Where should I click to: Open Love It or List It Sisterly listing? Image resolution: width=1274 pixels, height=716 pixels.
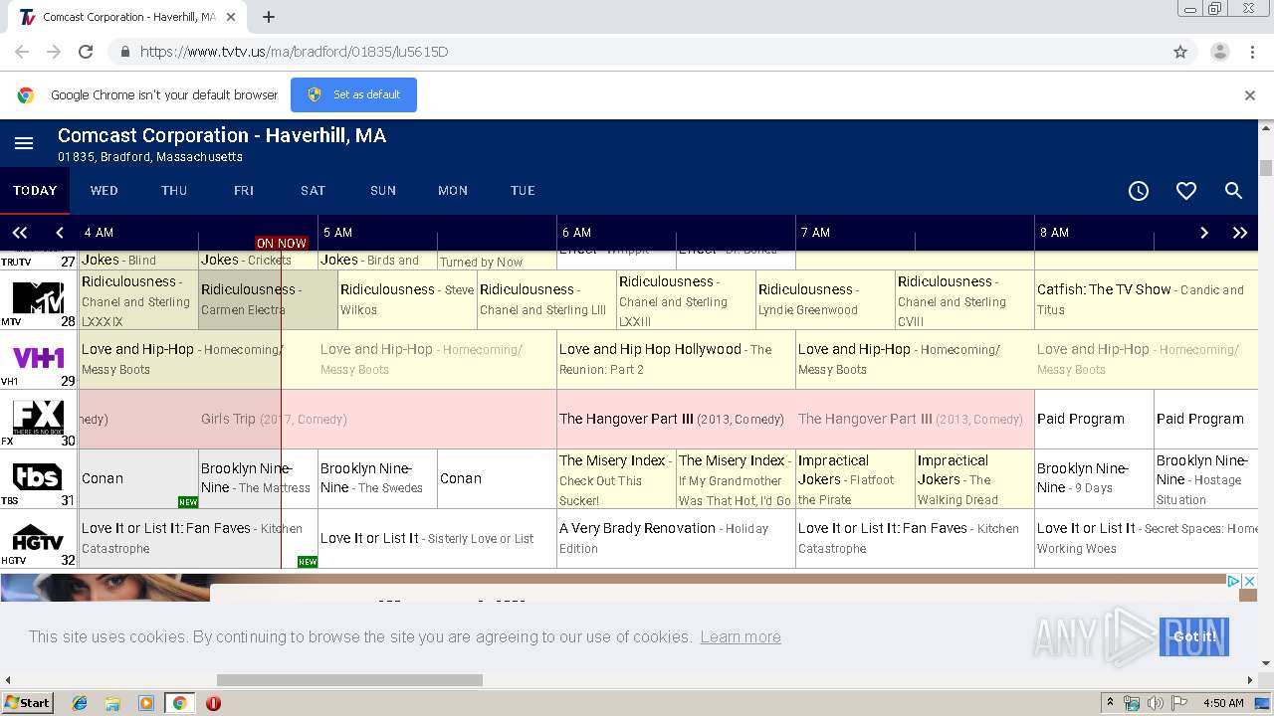pos(437,538)
